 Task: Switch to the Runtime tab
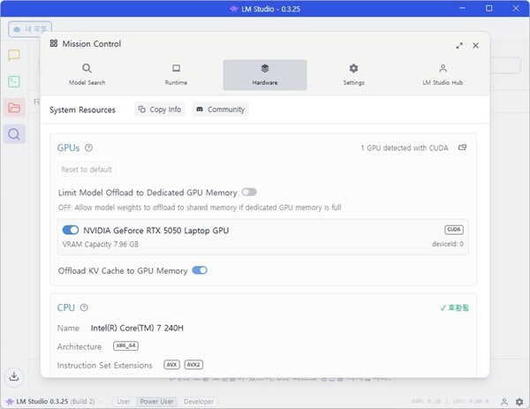[x=176, y=74]
